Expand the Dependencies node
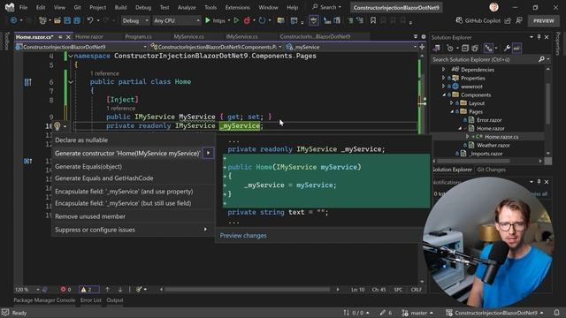Image resolution: width=566 pixels, height=318 pixels. point(444,69)
